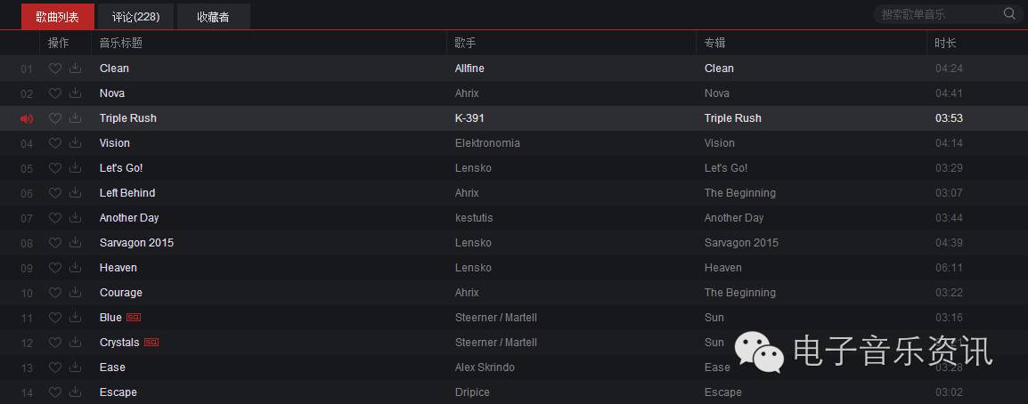Open the 收藏者 tab
The height and width of the screenshot is (404, 1028).
click(x=213, y=17)
